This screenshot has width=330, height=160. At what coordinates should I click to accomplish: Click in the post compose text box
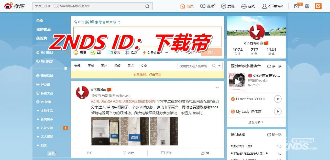[148, 37]
